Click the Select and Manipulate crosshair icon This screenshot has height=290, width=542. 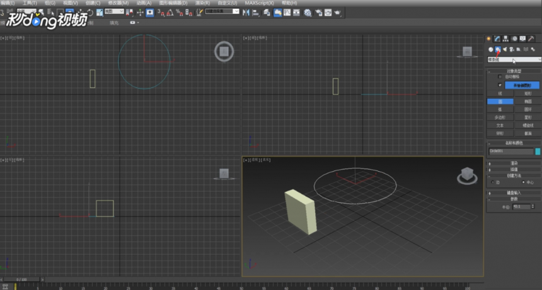[x=140, y=13]
